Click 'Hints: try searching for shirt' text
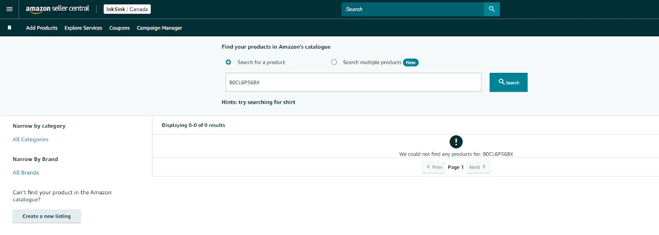659x235 pixels. (x=258, y=102)
